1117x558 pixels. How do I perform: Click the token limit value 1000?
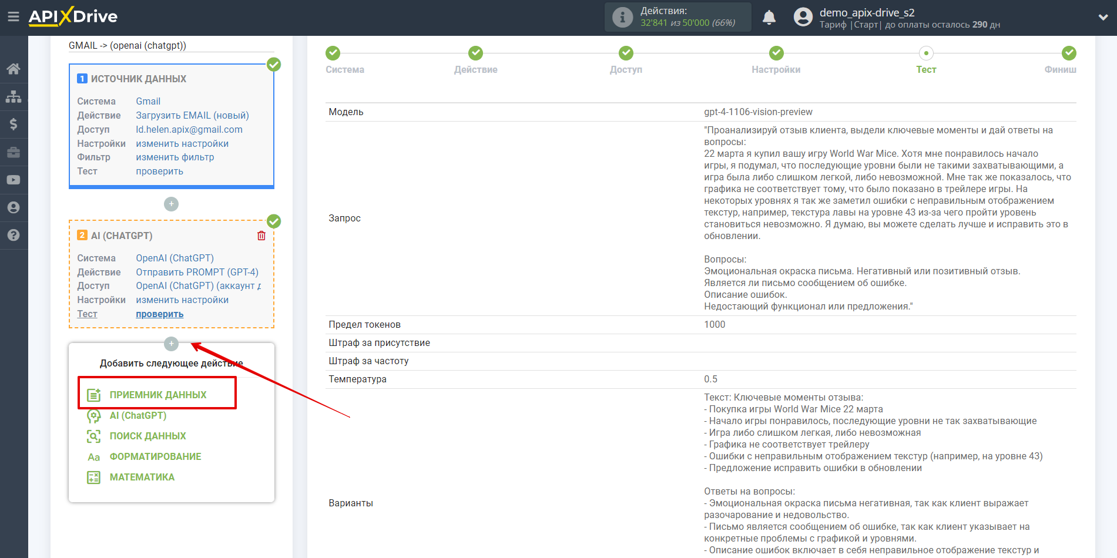[715, 324]
